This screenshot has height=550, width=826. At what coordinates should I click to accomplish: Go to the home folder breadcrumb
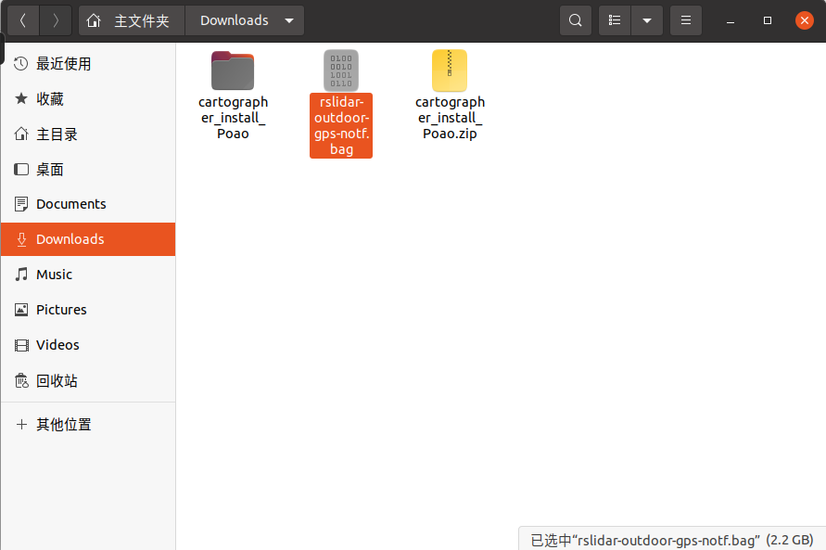[x=132, y=20]
